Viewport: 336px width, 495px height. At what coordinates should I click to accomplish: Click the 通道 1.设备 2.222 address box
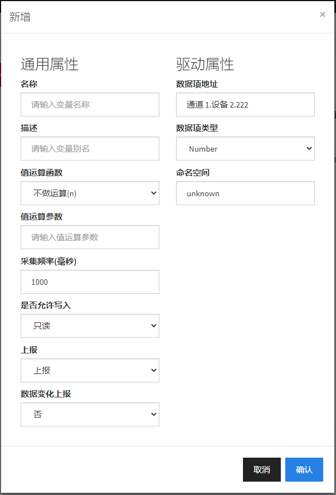click(245, 104)
